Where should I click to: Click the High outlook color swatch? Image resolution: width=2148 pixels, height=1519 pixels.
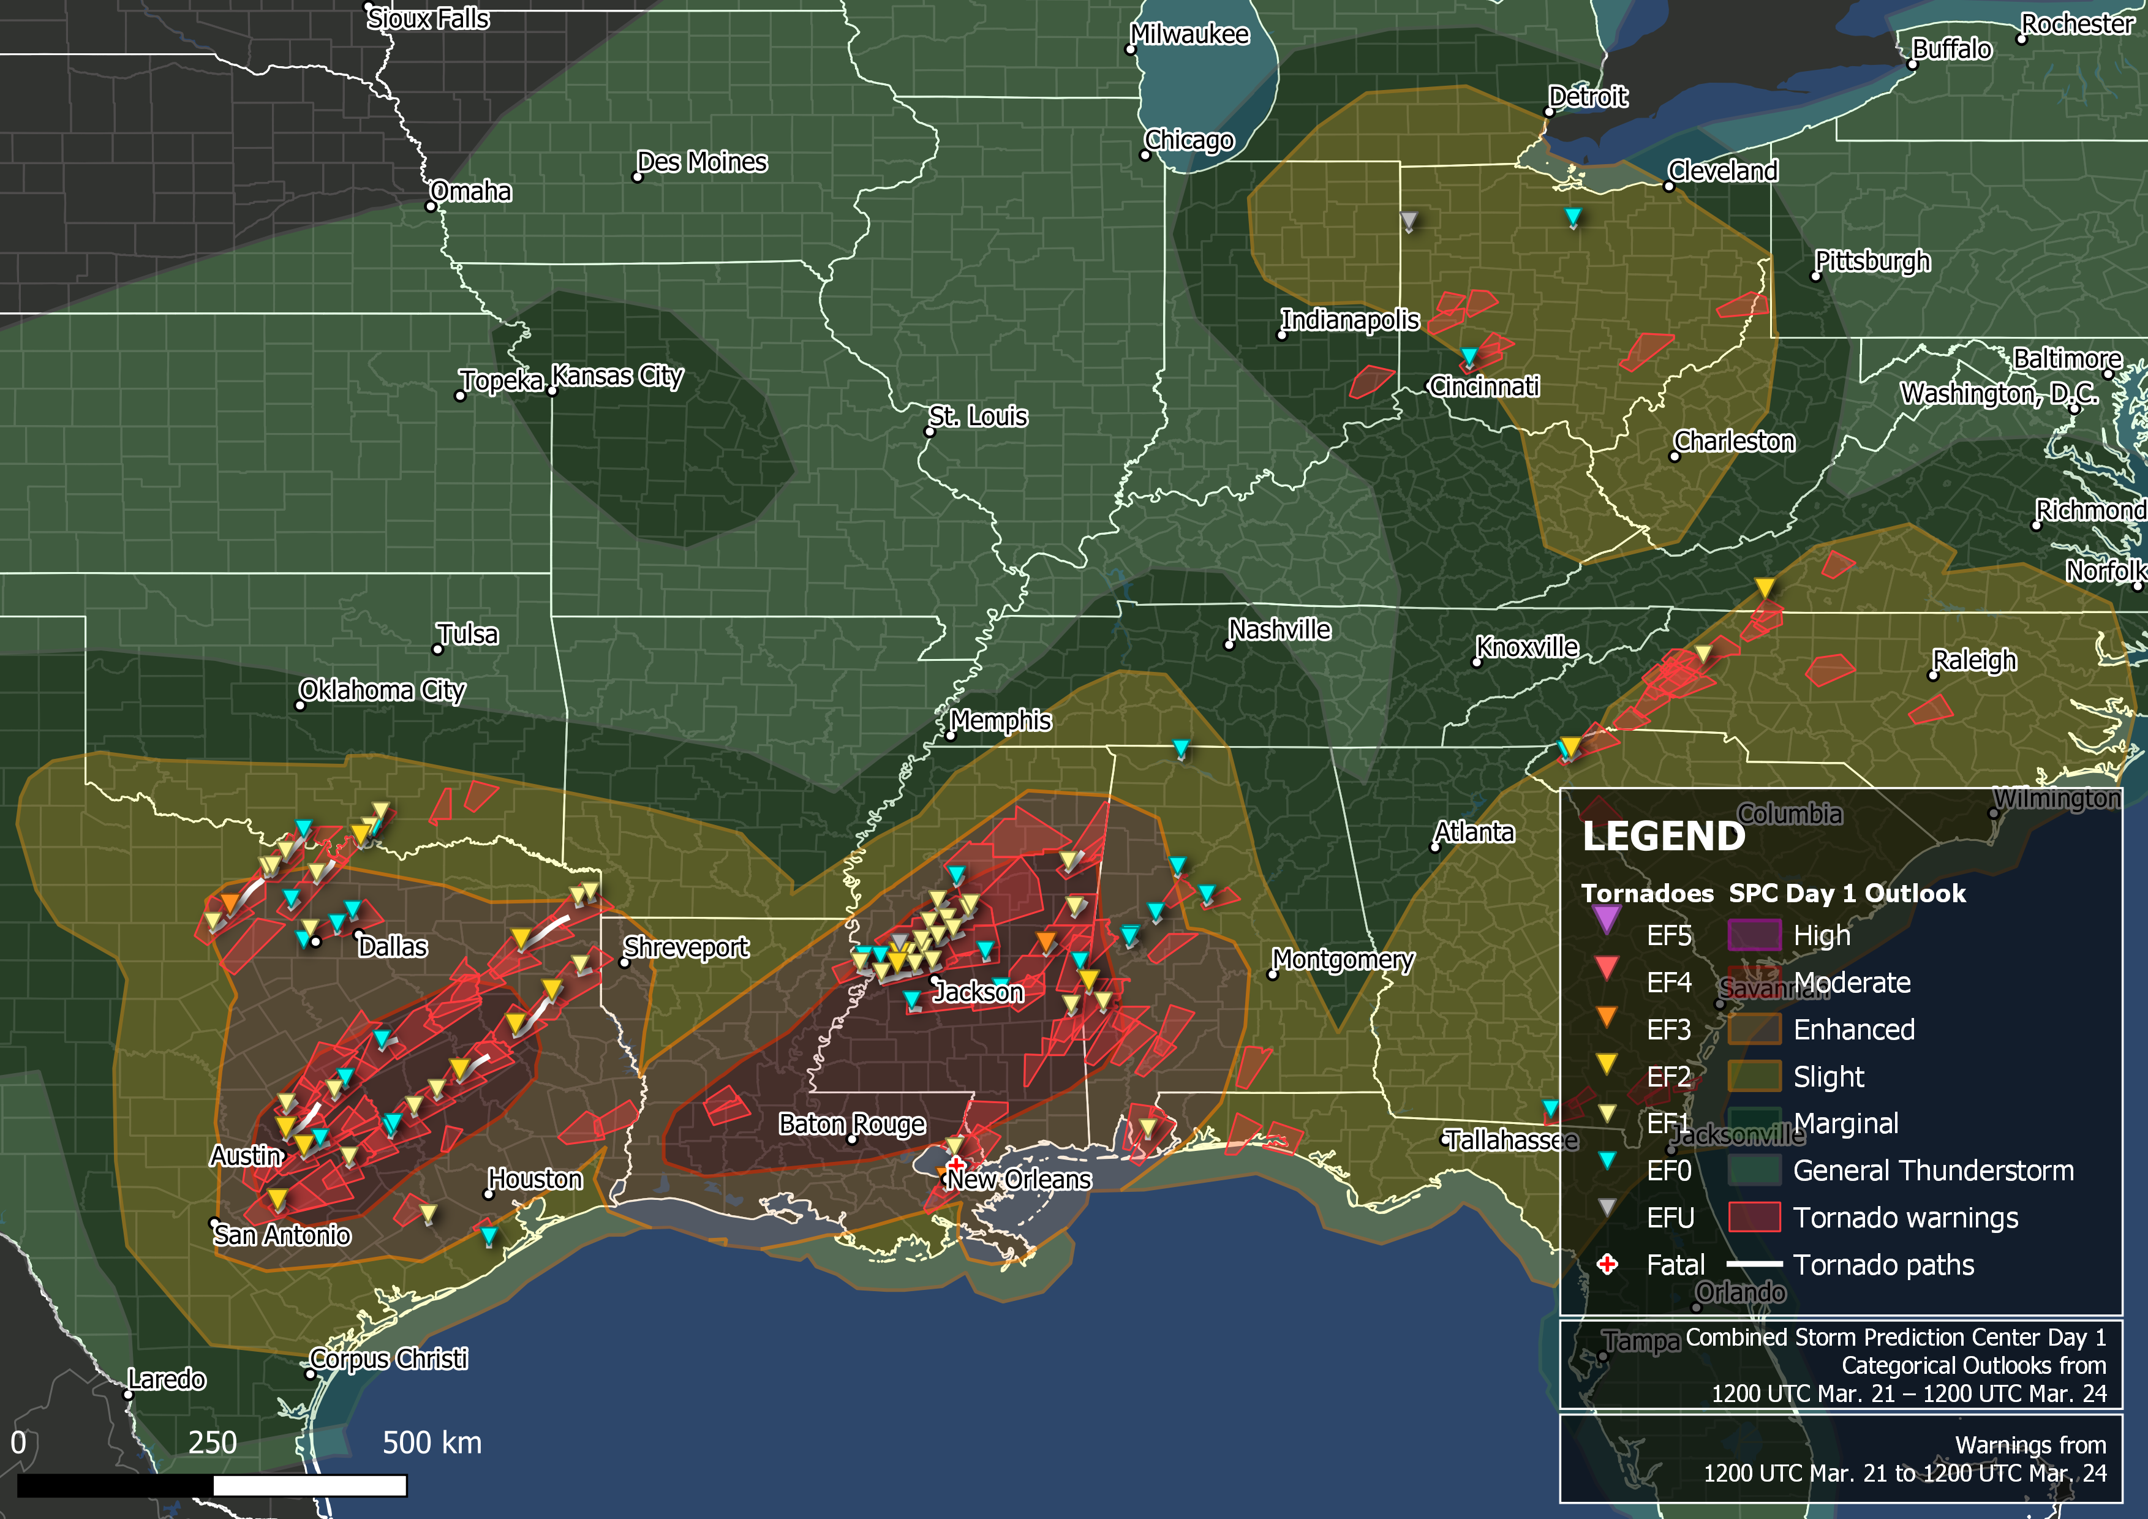(x=1754, y=935)
